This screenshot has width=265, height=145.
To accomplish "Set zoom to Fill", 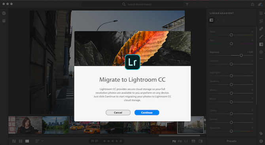I will click(x=180, y=141).
